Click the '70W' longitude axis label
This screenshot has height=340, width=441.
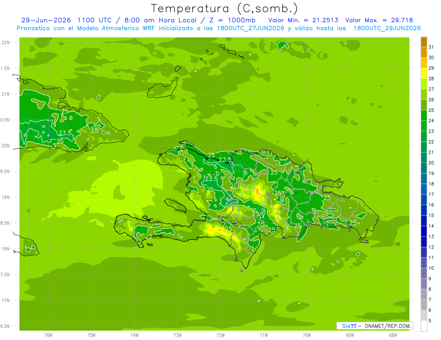(x=307, y=335)
